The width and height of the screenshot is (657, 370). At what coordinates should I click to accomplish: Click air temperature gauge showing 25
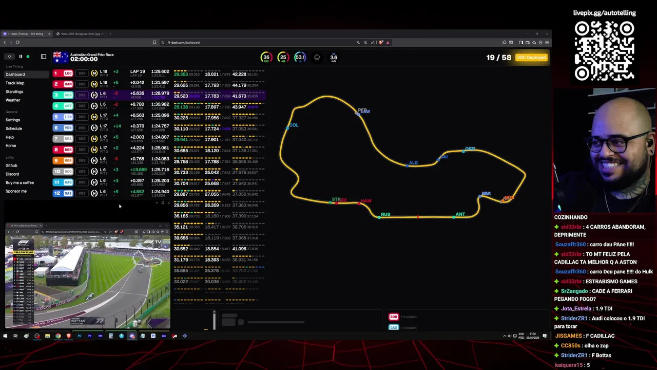[x=283, y=58]
